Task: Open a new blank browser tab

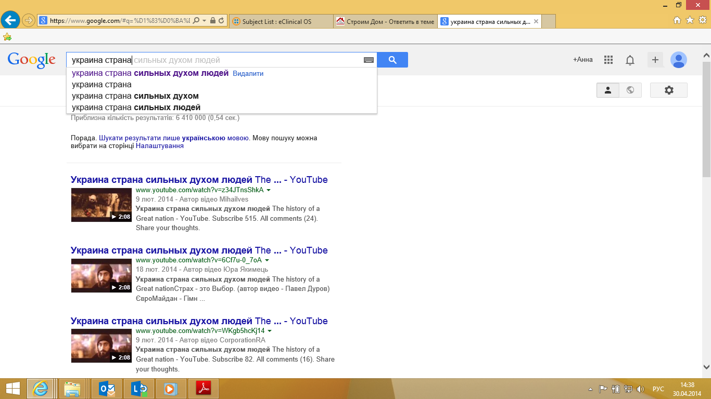Action: coord(549,21)
